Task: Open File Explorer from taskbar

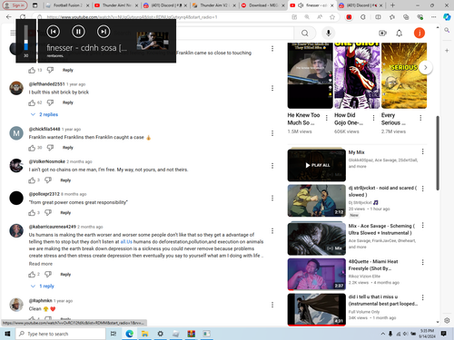Action: (145, 334)
